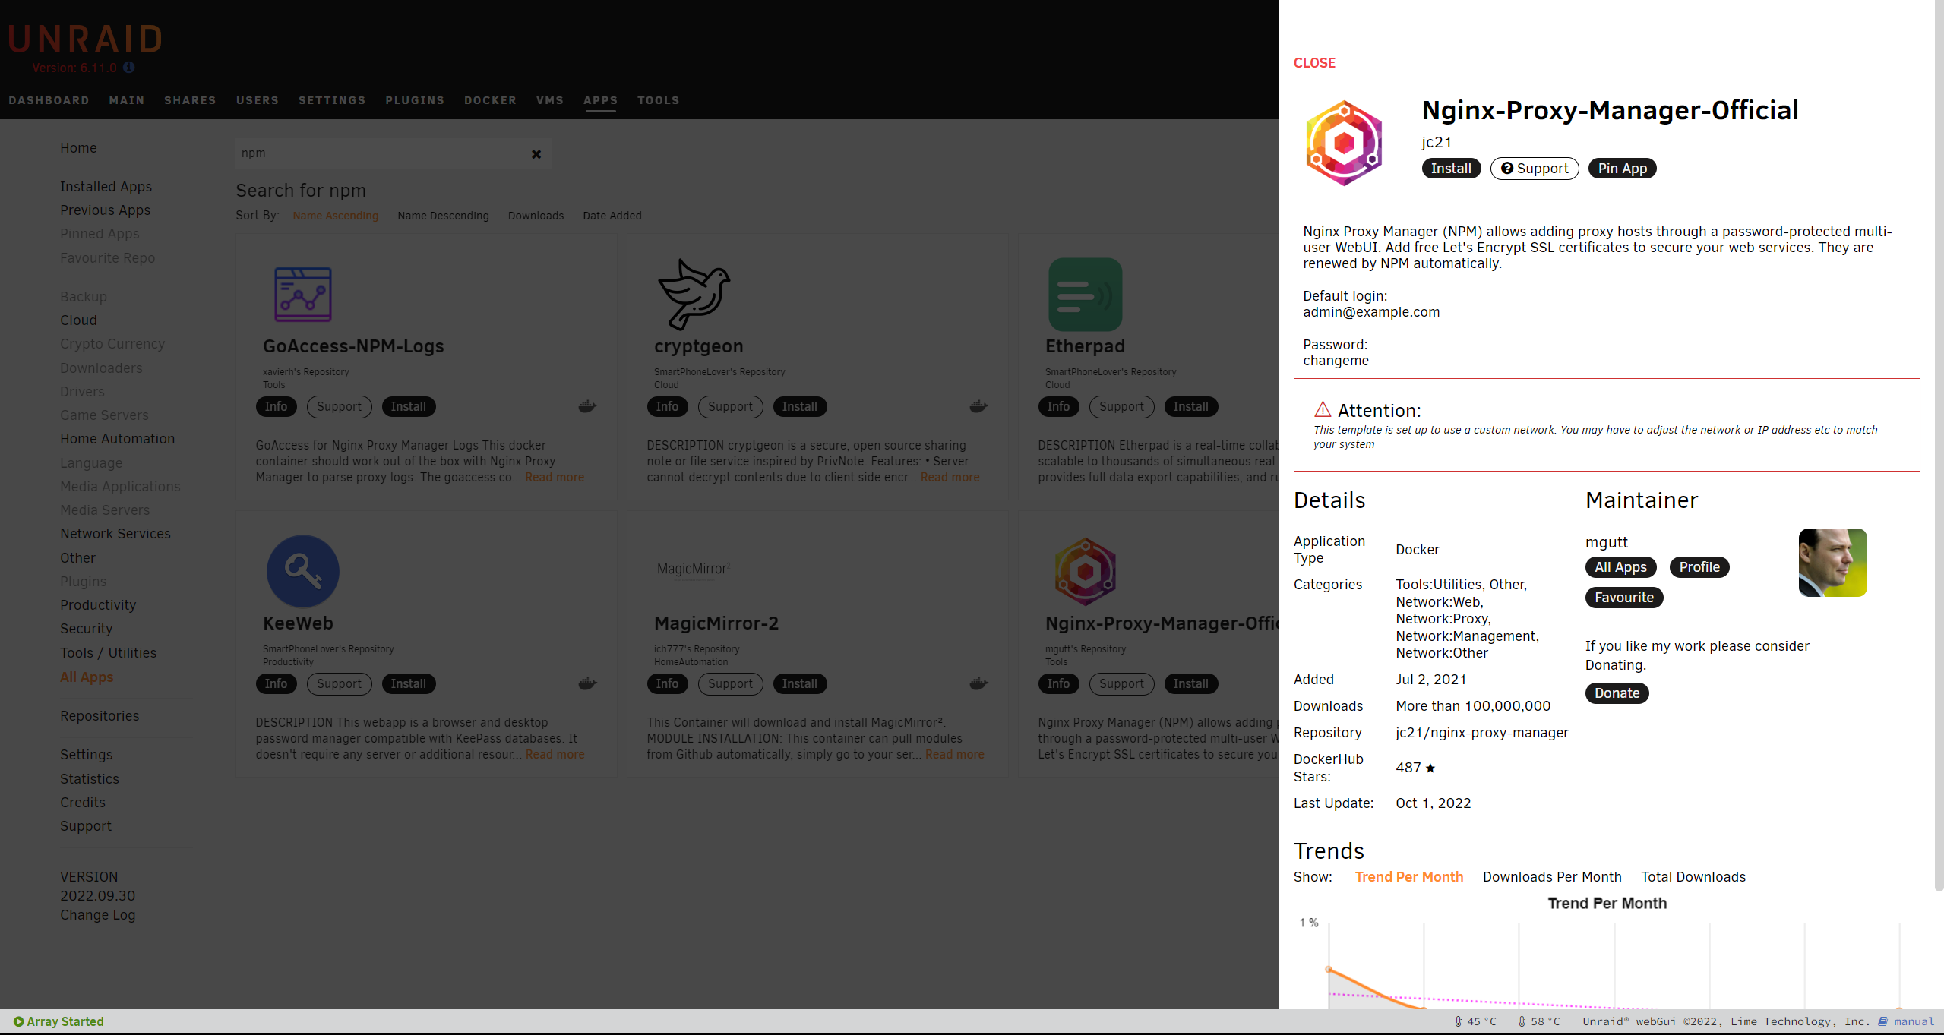The width and height of the screenshot is (1944, 1035).
Task: Click the version info icon next to 6.11.0
Action: (x=129, y=68)
